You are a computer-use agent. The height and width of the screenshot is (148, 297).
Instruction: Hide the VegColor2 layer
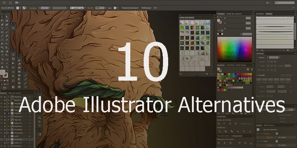[x=1, y=117]
